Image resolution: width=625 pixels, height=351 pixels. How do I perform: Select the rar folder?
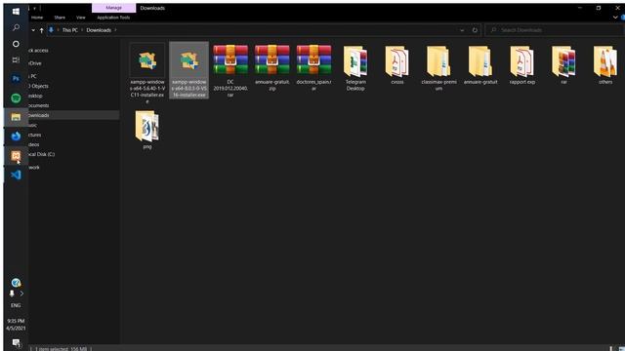coord(563,65)
